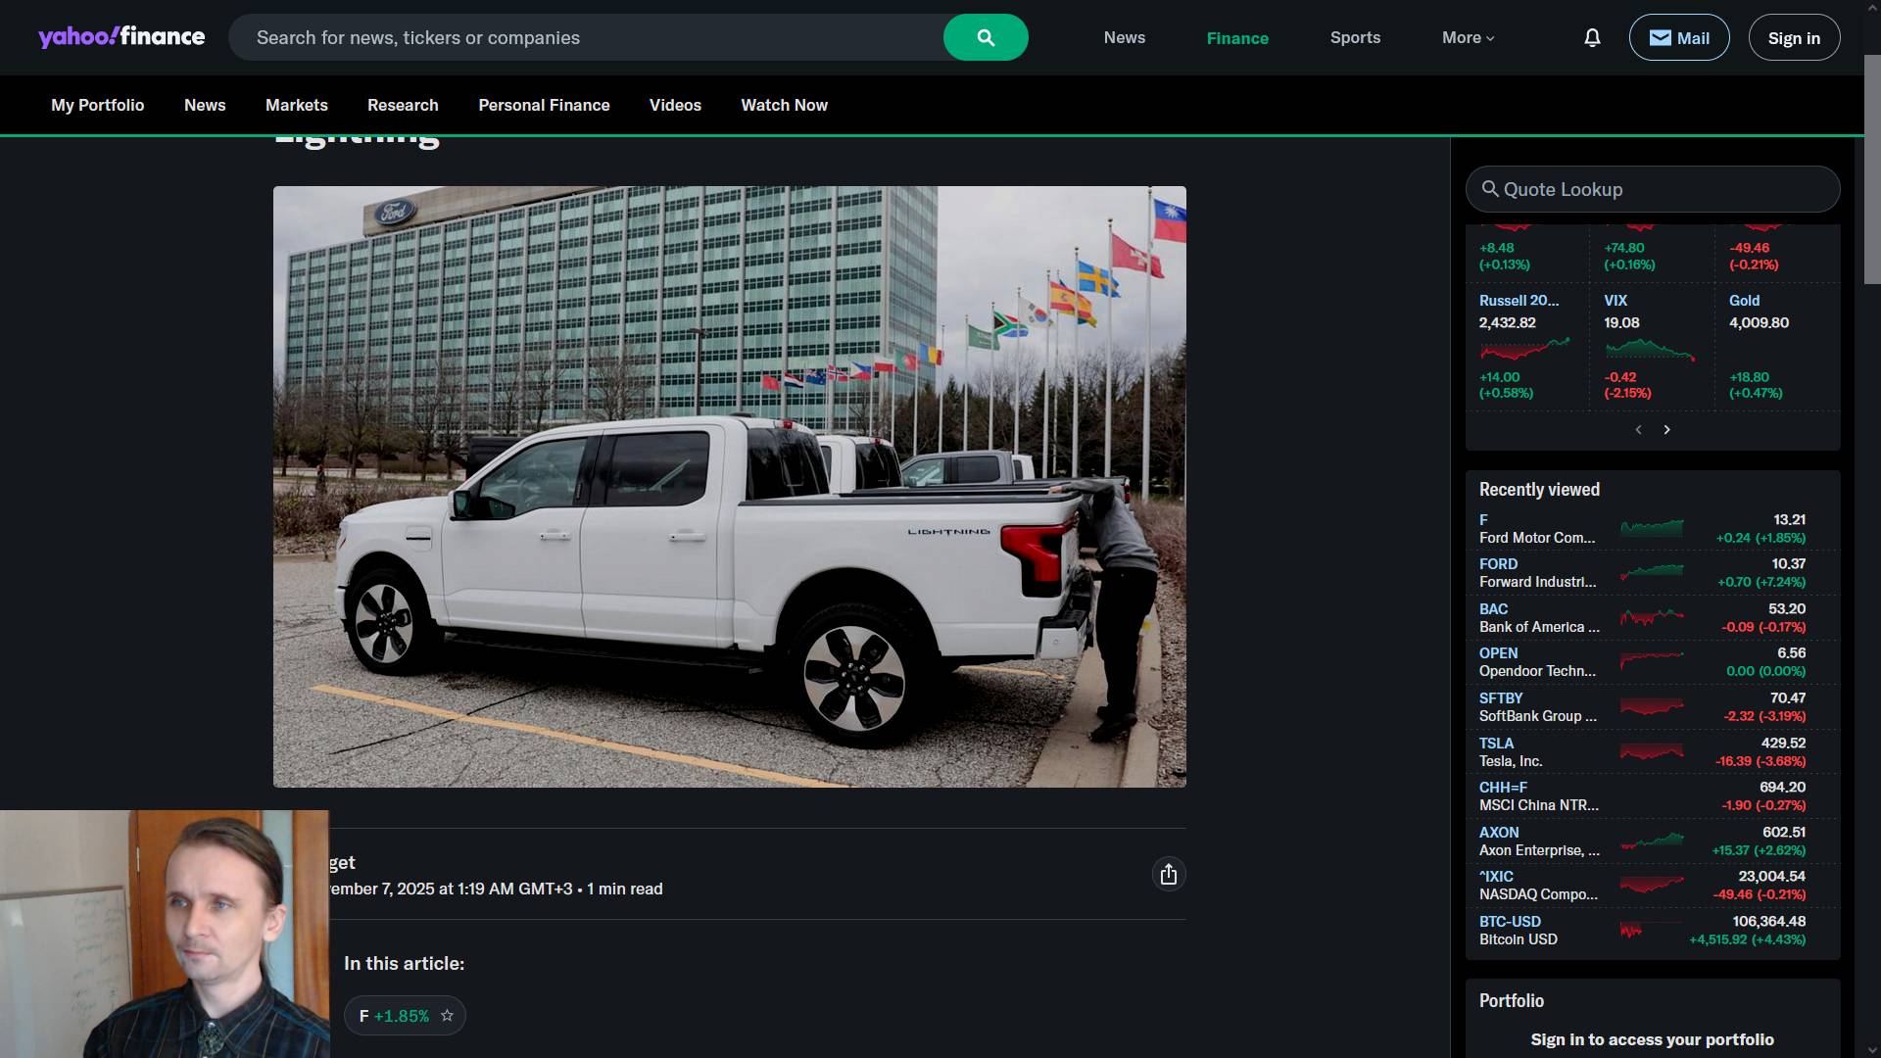Open the Russell 2000 mini chart
Screen dimensions: 1881x1058
(1524, 348)
